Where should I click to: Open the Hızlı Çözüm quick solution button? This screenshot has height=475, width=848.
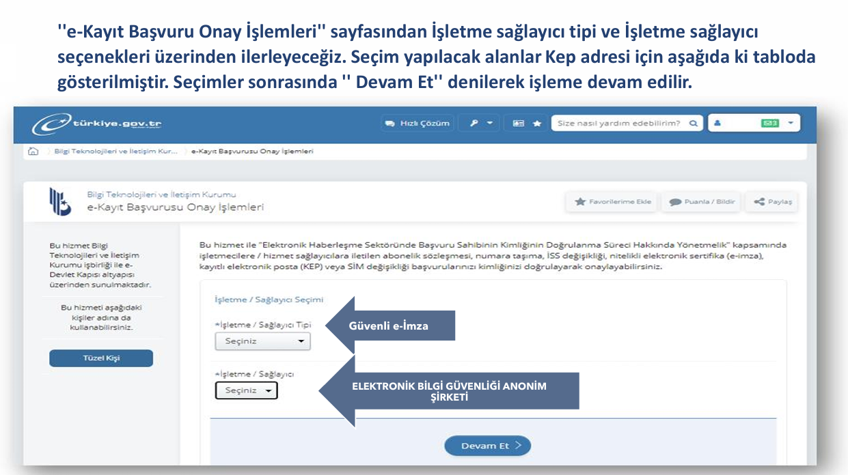tap(418, 124)
